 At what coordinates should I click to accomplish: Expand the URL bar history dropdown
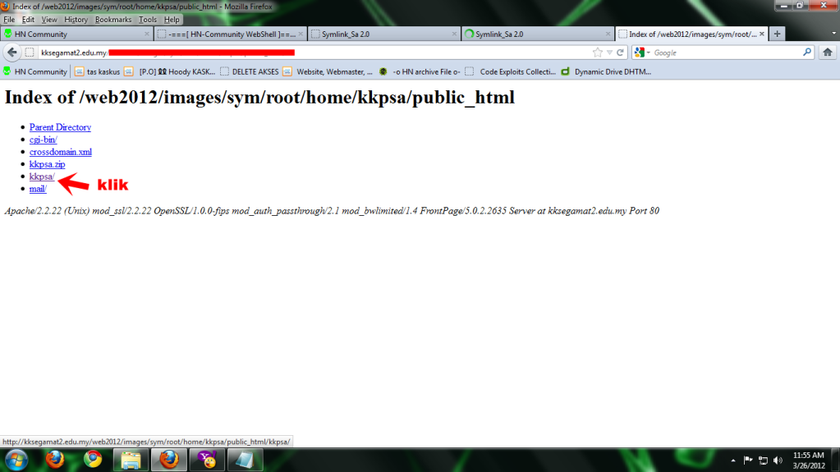[609, 53]
